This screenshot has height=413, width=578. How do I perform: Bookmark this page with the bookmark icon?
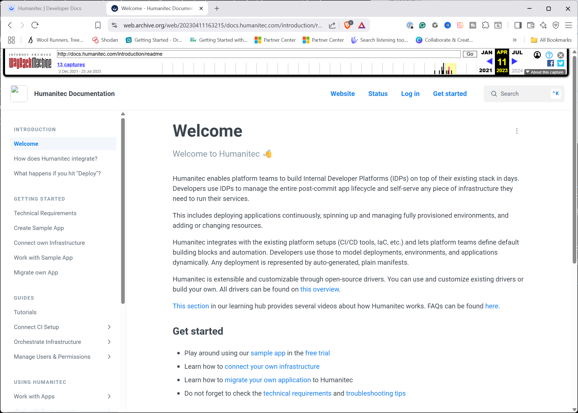(x=98, y=25)
